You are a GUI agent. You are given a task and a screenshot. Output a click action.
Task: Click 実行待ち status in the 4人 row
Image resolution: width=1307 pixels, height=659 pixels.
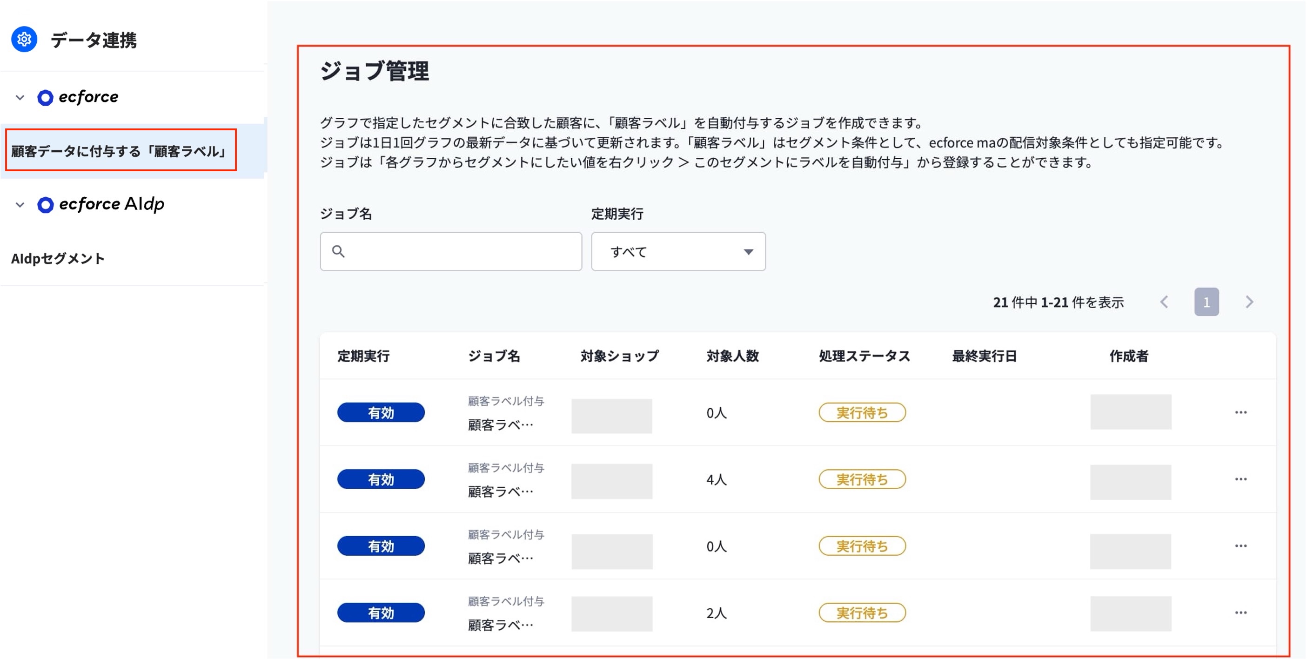pyautogui.click(x=862, y=479)
